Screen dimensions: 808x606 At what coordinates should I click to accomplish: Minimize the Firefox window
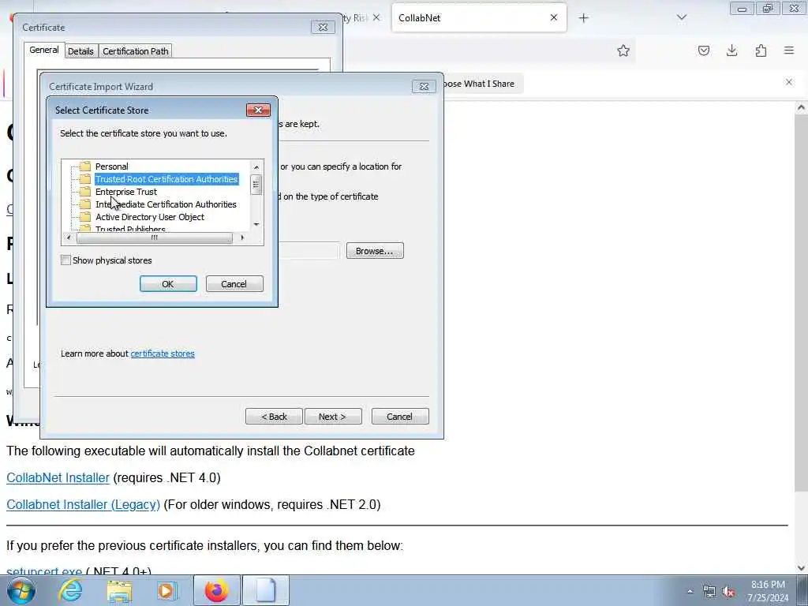[x=742, y=9]
